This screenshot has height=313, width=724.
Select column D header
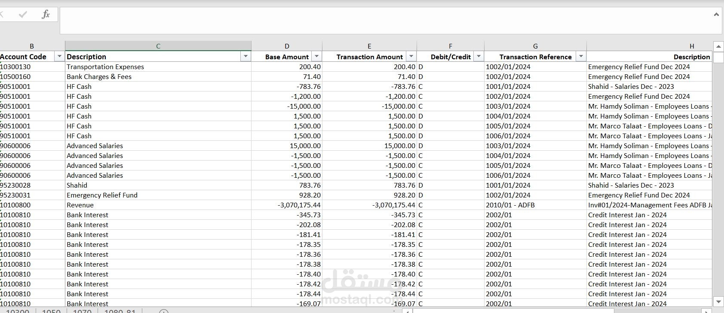tap(287, 46)
